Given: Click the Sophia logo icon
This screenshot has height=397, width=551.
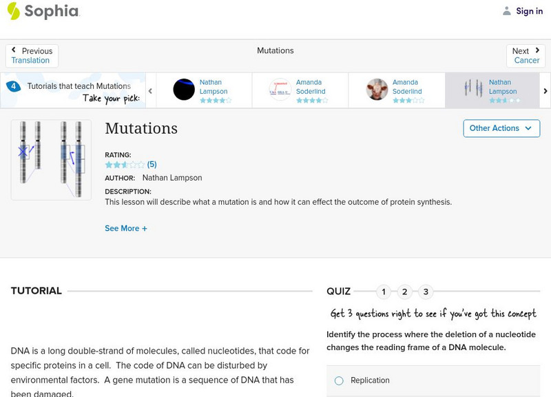Looking at the screenshot, I should pyautogui.click(x=14, y=11).
